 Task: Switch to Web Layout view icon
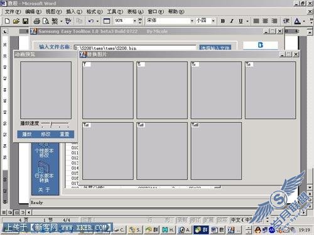coord(10,212)
